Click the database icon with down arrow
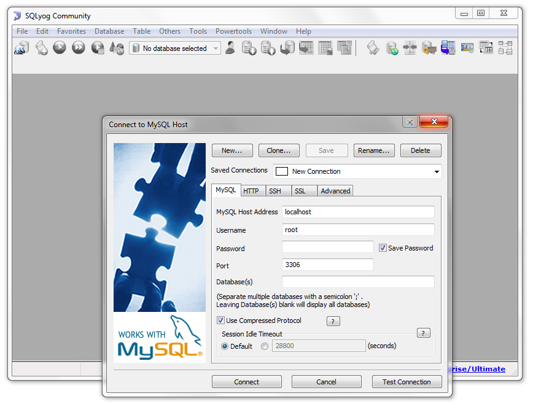 pyautogui.click(x=249, y=48)
